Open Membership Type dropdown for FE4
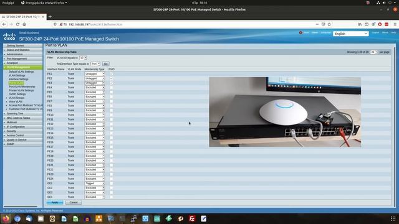 coord(95,88)
